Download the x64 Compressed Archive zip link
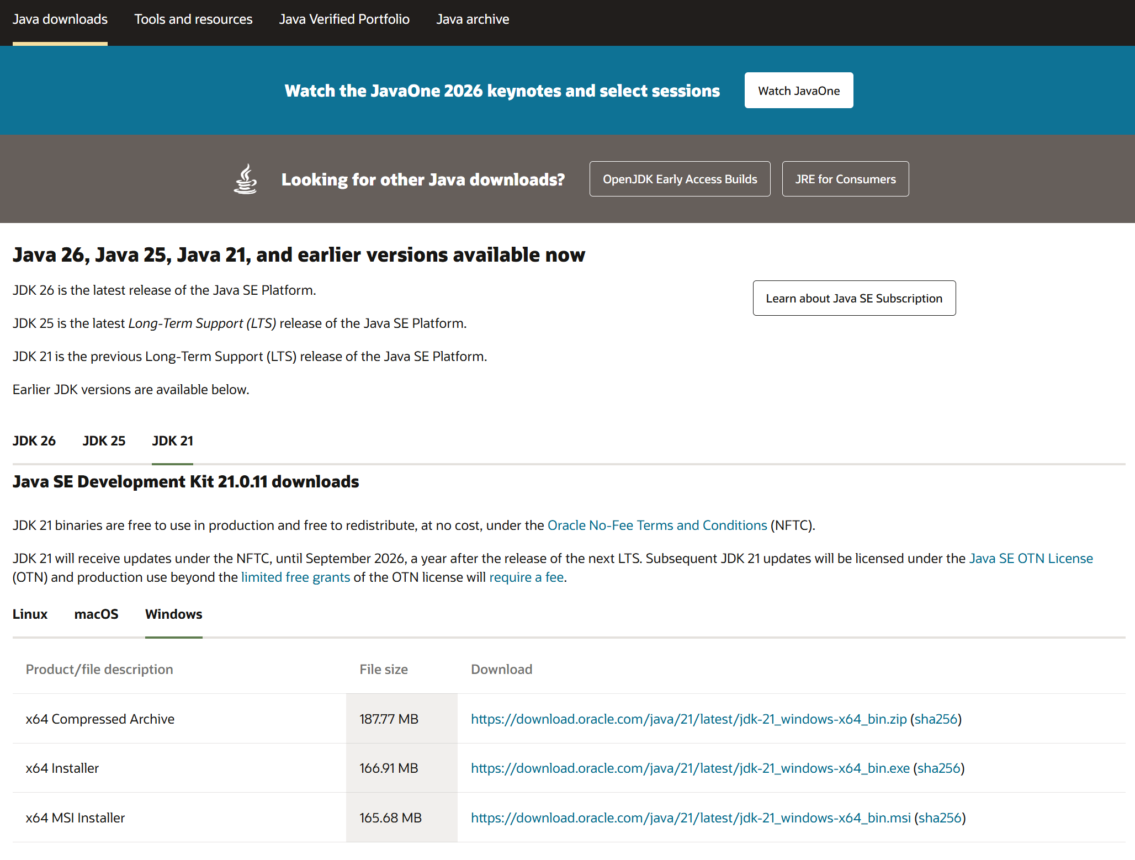 689,719
